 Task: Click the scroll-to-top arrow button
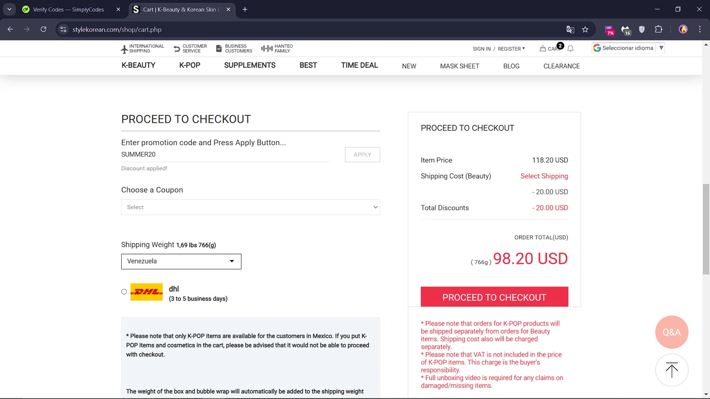[x=672, y=370]
